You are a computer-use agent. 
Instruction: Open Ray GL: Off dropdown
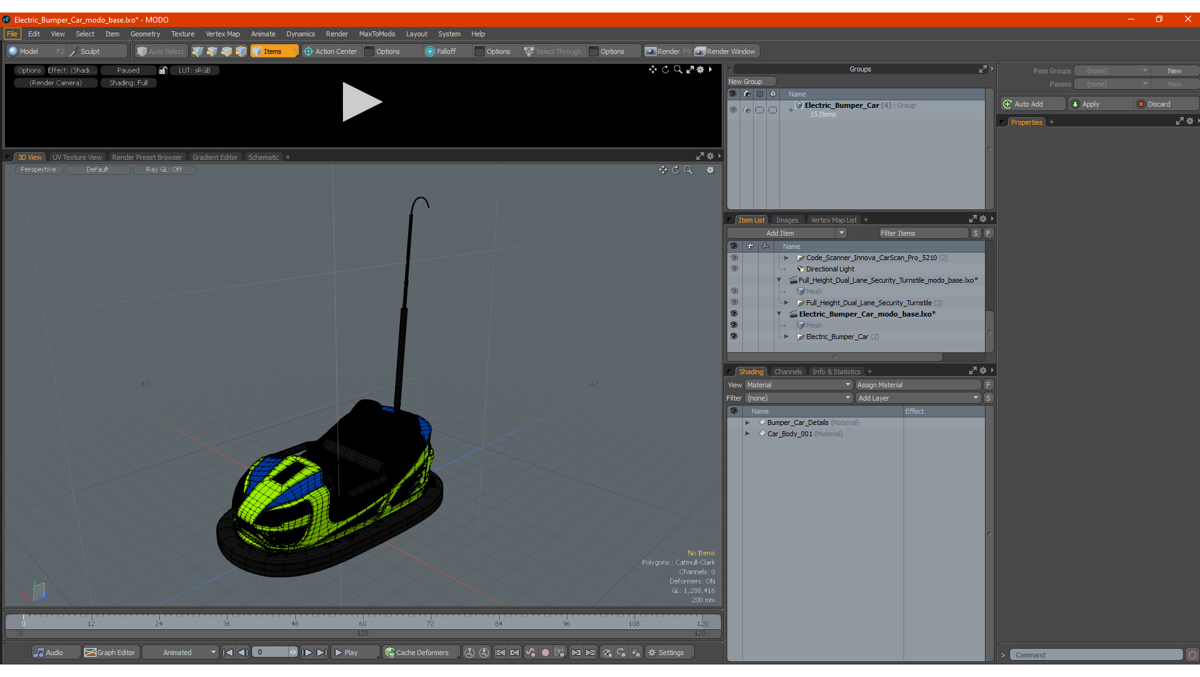pos(164,170)
